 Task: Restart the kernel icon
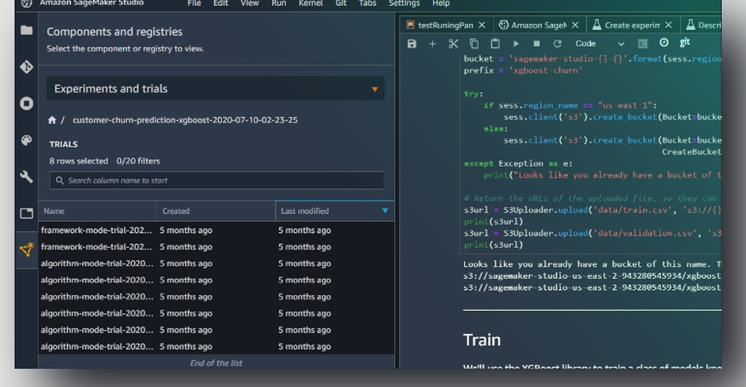tap(557, 44)
